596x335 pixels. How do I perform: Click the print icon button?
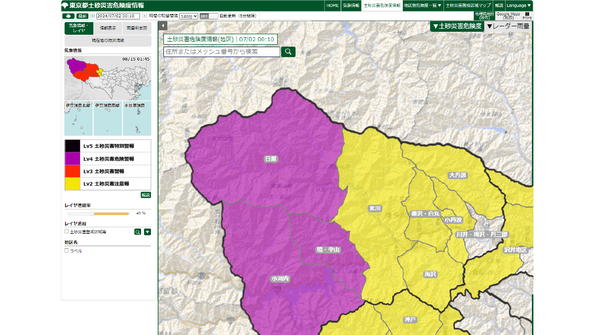[69, 16]
